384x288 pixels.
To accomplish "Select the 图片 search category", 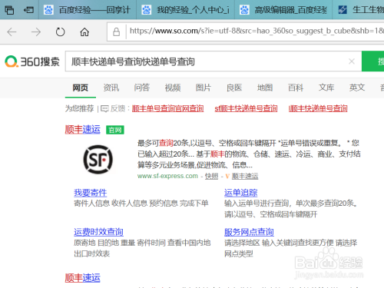I will pos(204,88).
